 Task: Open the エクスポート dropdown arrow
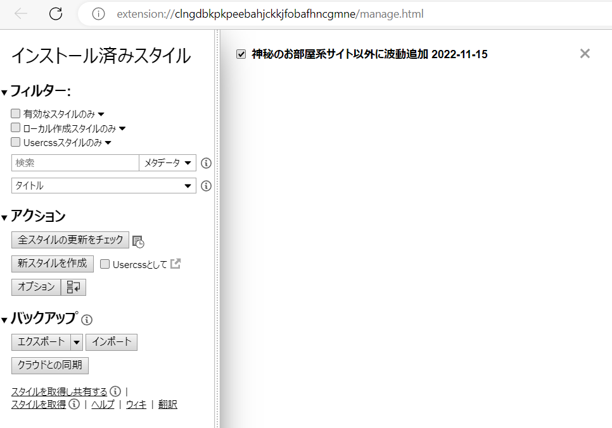coord(77,342)
